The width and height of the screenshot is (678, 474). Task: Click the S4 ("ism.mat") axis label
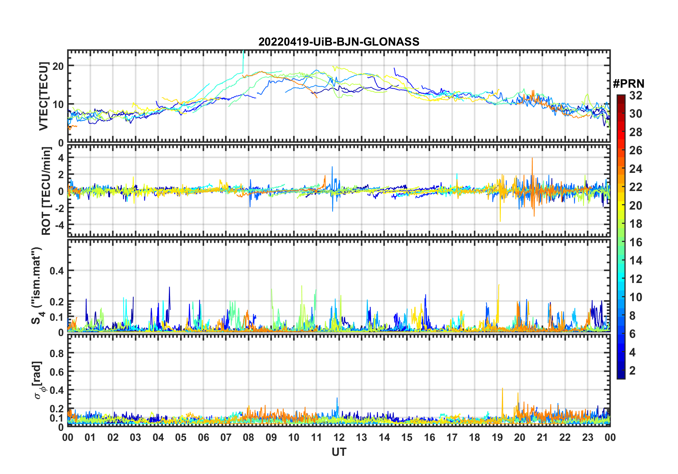(37, 286)
